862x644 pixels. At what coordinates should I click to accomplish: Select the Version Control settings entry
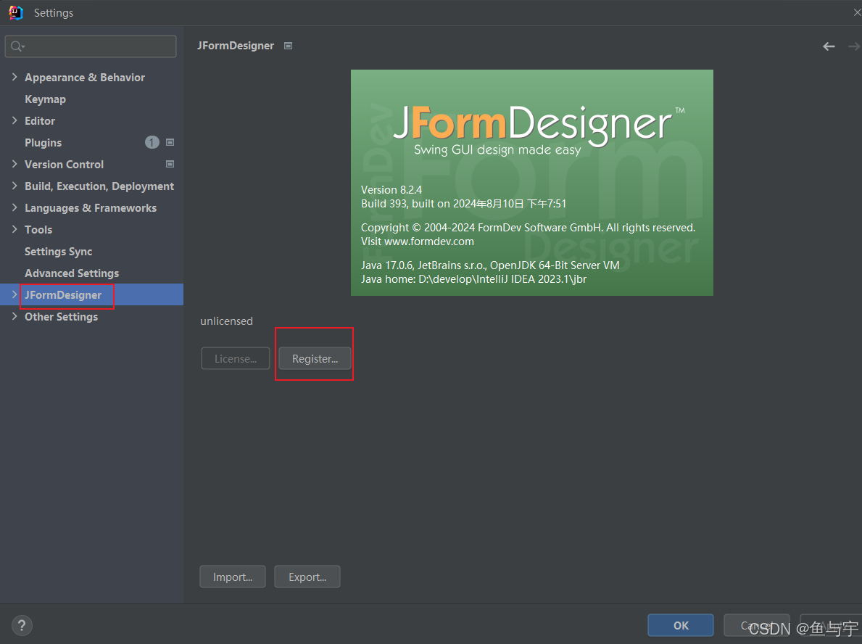click(64, 165)
